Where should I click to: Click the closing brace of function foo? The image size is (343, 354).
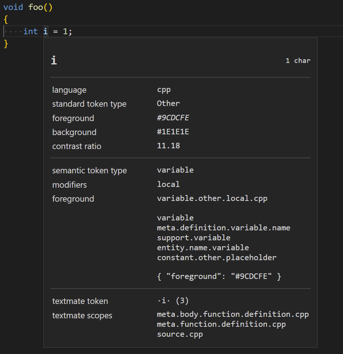point(6,43)
